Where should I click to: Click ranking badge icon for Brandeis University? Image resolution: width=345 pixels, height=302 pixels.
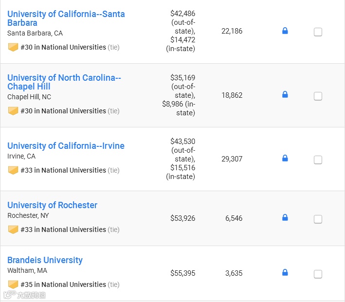click(13, 284)
